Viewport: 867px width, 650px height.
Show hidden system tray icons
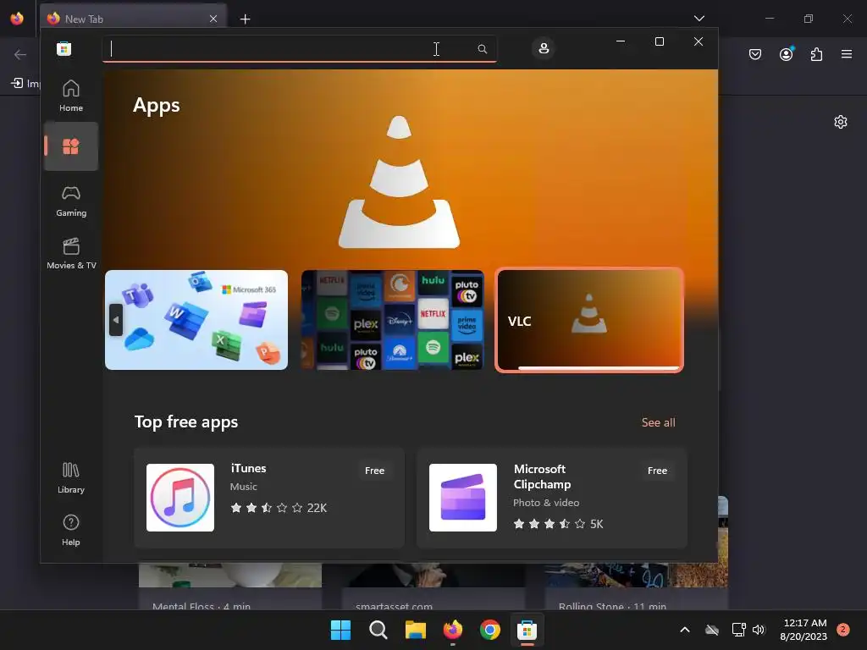tap(684, 630)
